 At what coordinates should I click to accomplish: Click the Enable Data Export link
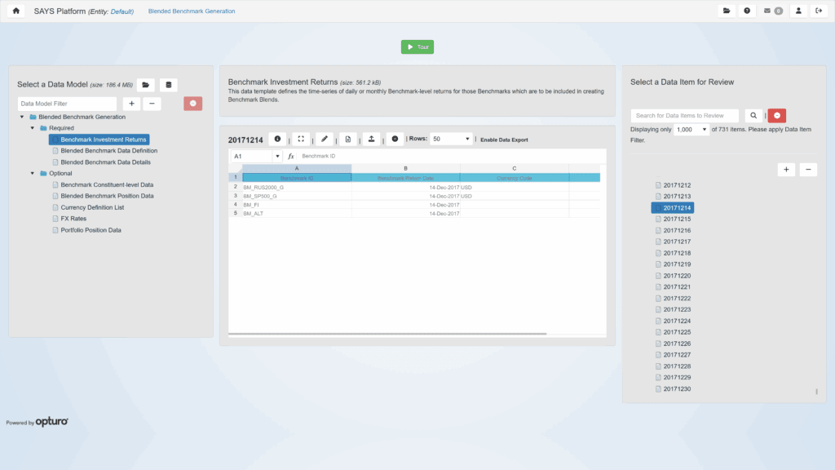point(504,140)
